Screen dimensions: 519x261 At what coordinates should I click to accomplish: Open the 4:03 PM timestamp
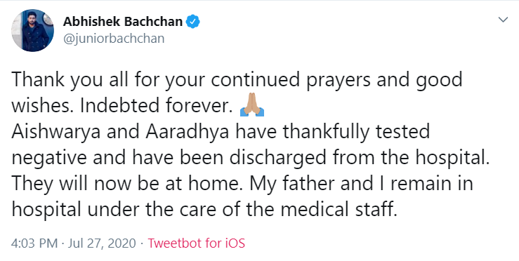[x=34, y=243]
